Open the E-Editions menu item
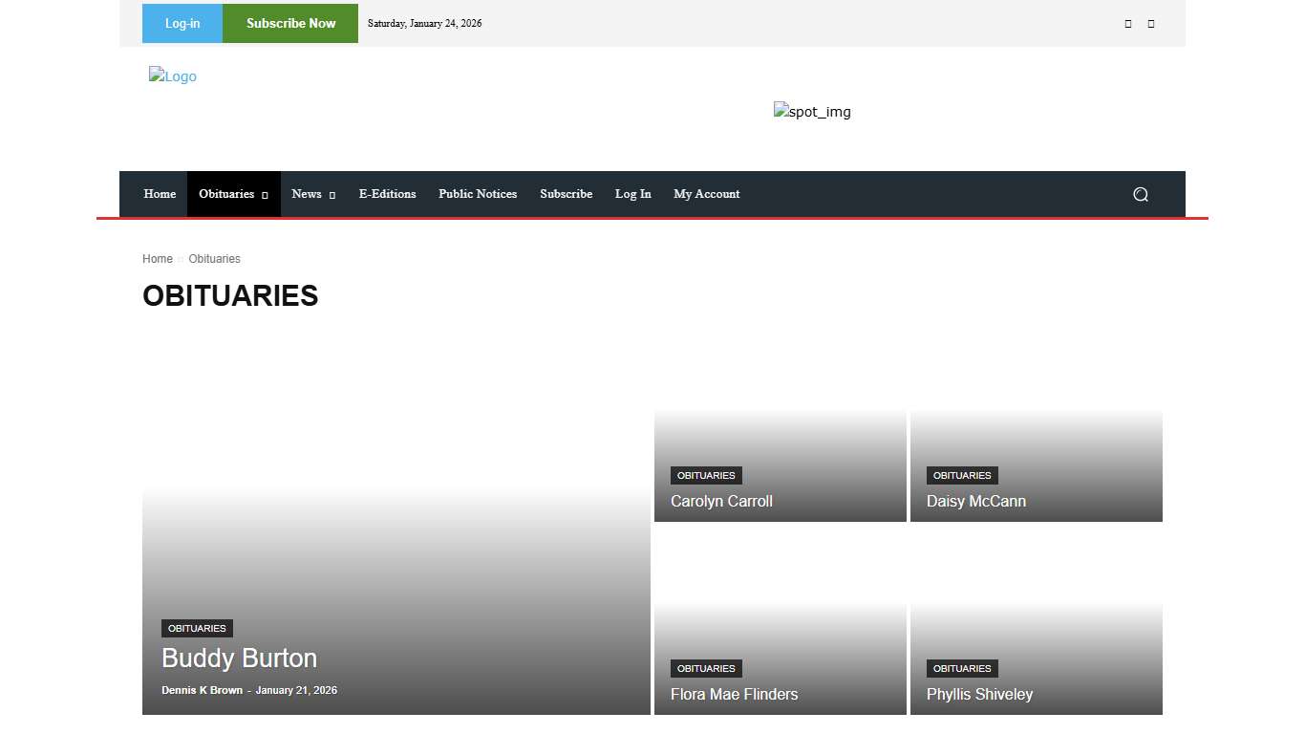 coord(387,194)
